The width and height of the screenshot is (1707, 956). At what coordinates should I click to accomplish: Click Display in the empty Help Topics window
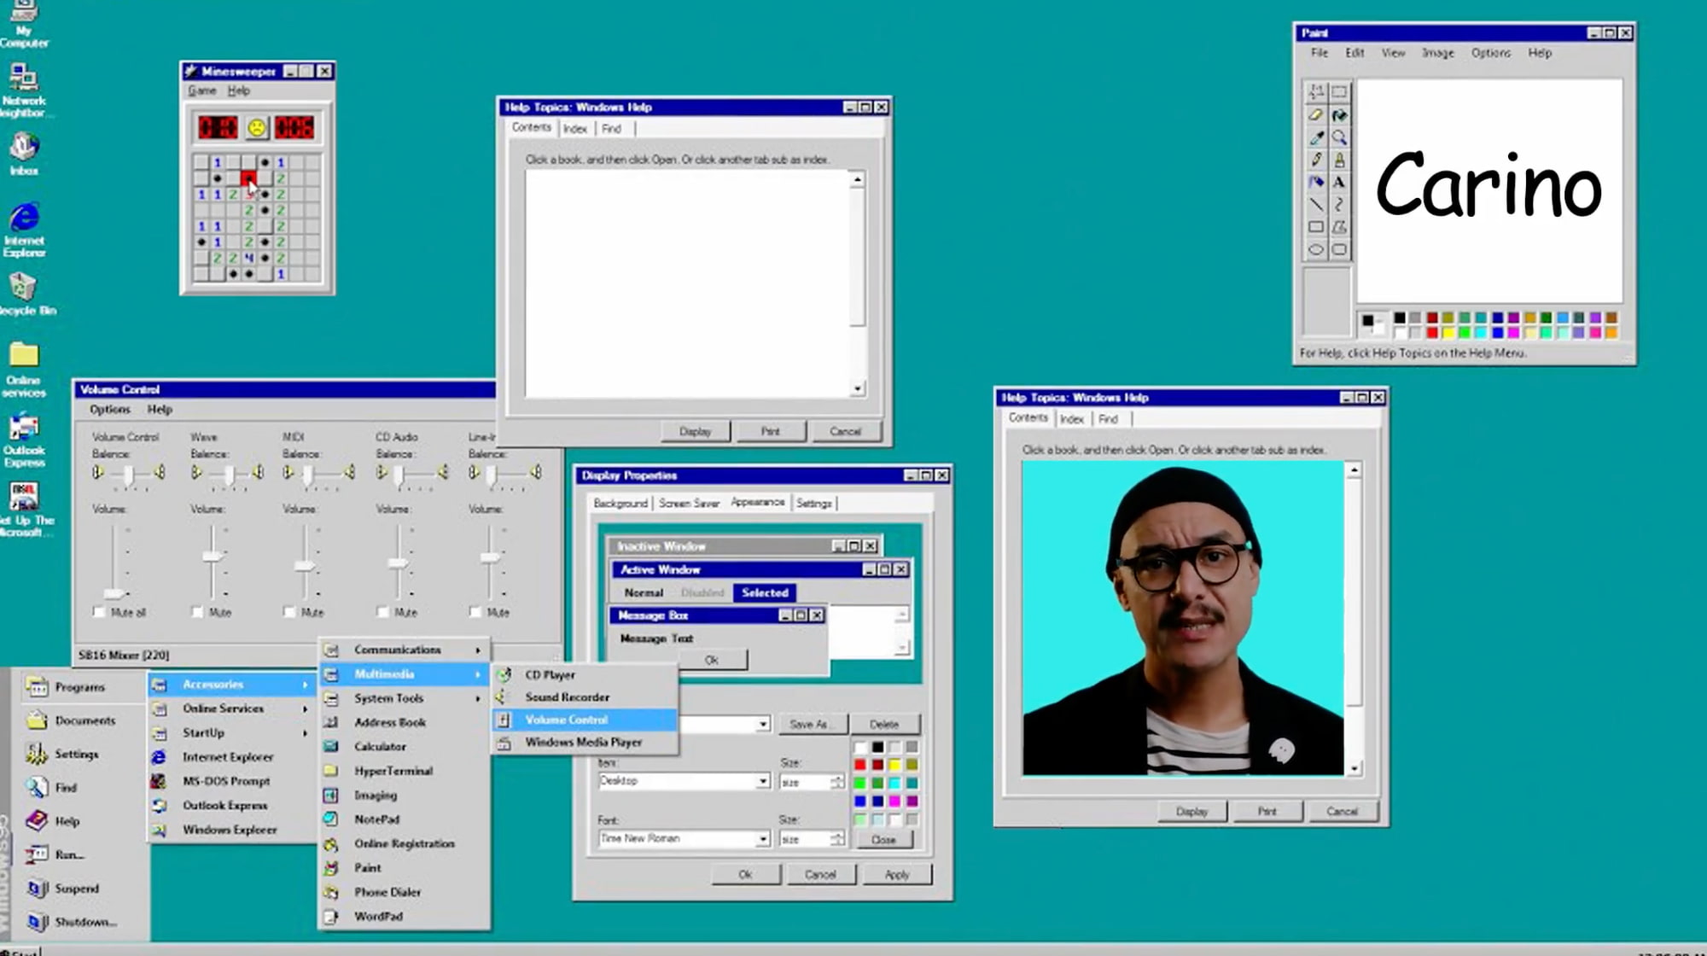pyautogui.click(x=696, y=432)
